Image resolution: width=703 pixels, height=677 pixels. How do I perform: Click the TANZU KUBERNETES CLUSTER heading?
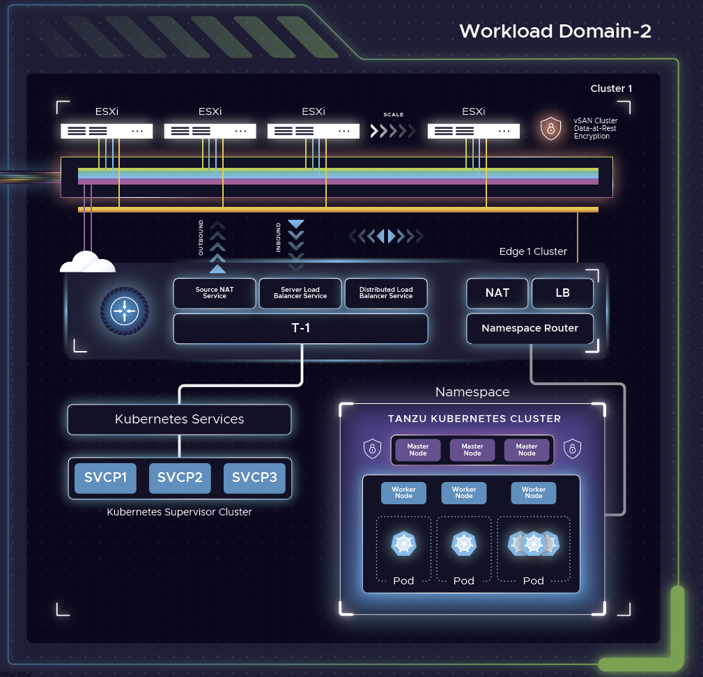[x=474, y=419]
